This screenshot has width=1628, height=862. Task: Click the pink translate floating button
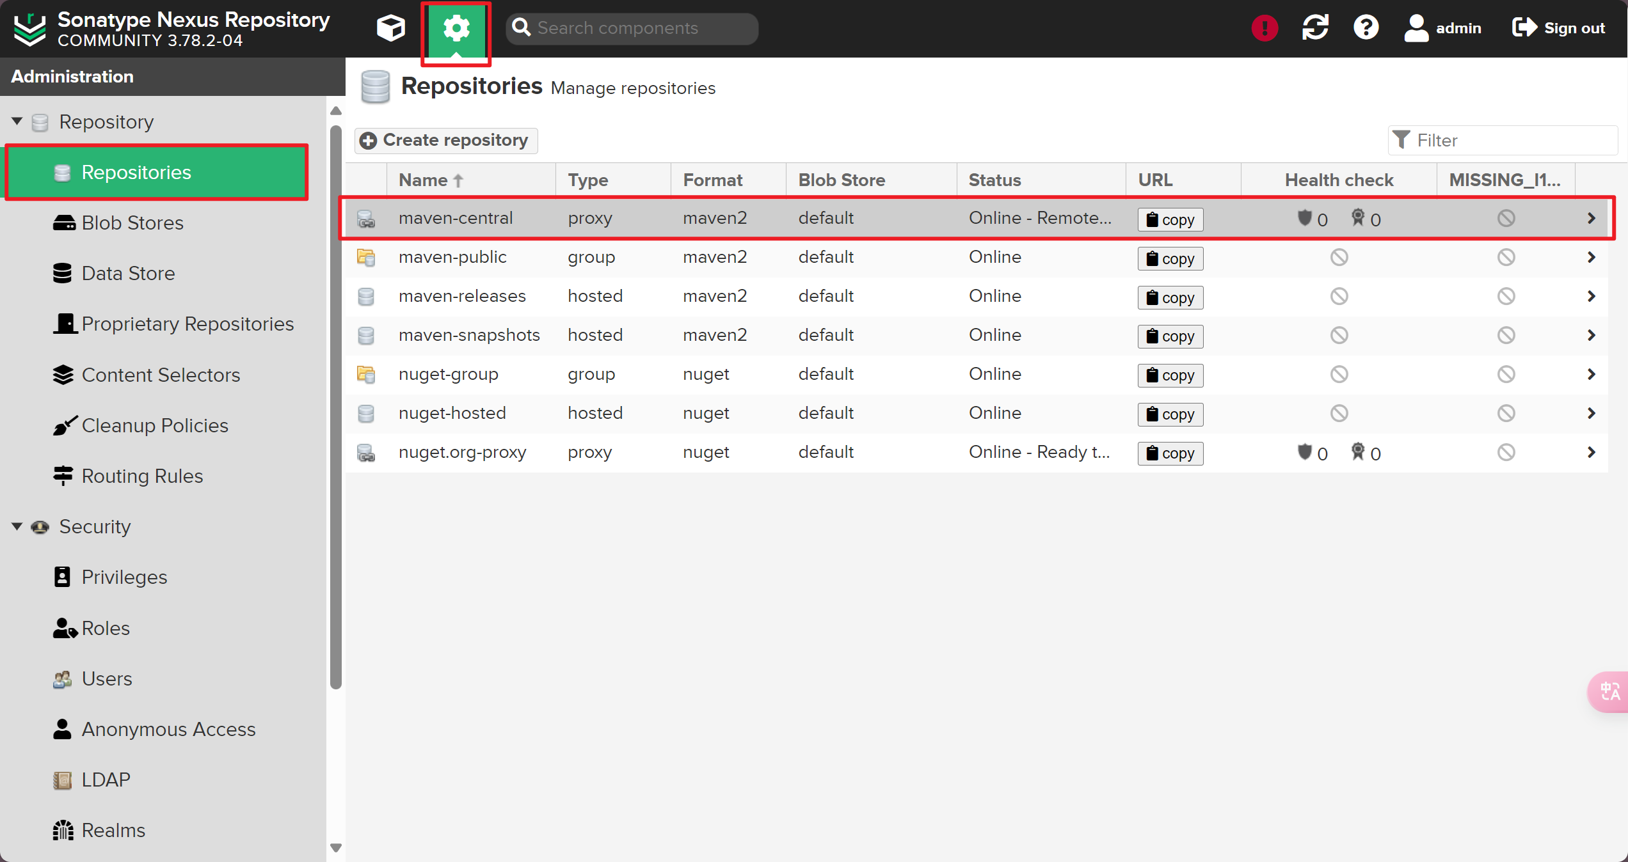[x=1609, y=691]
